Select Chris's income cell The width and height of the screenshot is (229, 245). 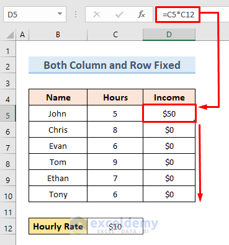(x=169, y=130)
